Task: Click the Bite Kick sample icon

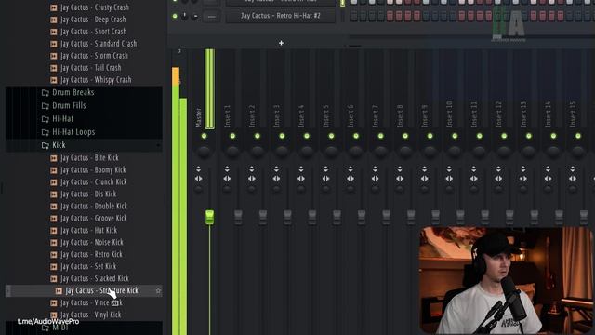Action: coord(54,158)
